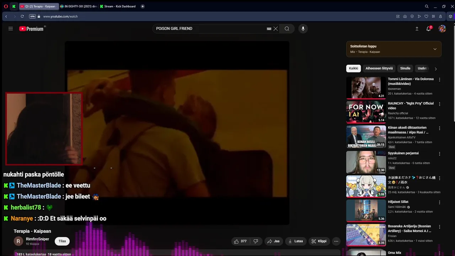Toggle the Opera VPN badge
455x256 pixels.
pyautogui.click(x=32, y=16)
